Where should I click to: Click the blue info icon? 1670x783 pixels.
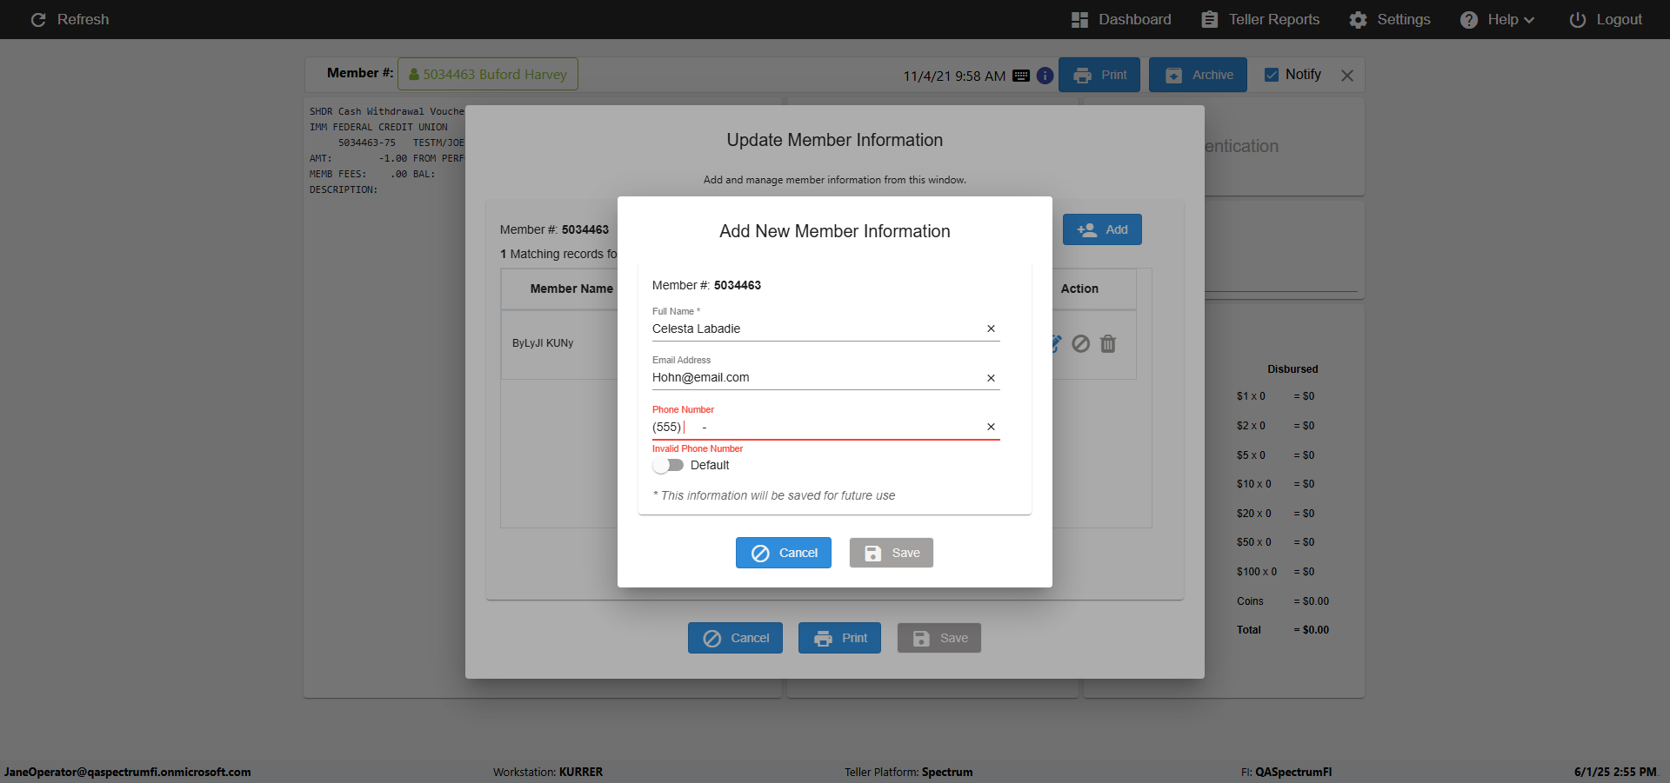1045,76
